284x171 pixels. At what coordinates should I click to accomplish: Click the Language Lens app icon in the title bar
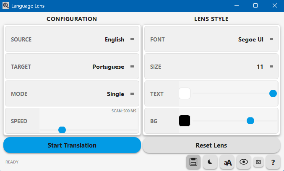point(6,6)
